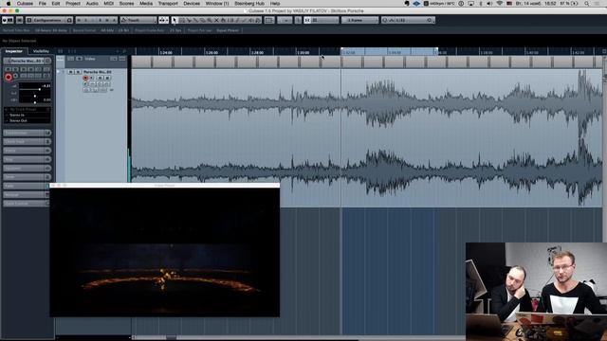Open the Steinberg Hub menu

[249, 4]
